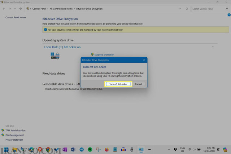Launch Brave browser from taskbar

tap(40, 150)
